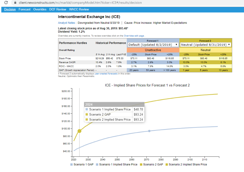The width and height of the screenshot is (244, 172).
Task: Select the '53 years' GAP value
Action: coord(150,70)
